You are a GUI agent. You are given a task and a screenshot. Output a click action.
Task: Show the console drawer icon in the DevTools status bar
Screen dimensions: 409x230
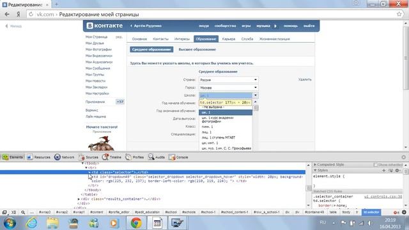click(13, 212)
